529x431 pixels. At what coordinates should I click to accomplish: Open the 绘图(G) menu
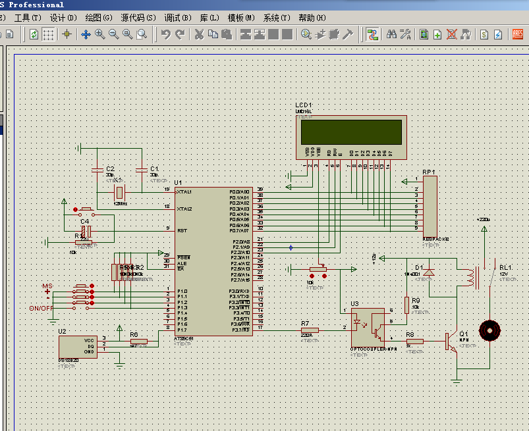point(99,18)
